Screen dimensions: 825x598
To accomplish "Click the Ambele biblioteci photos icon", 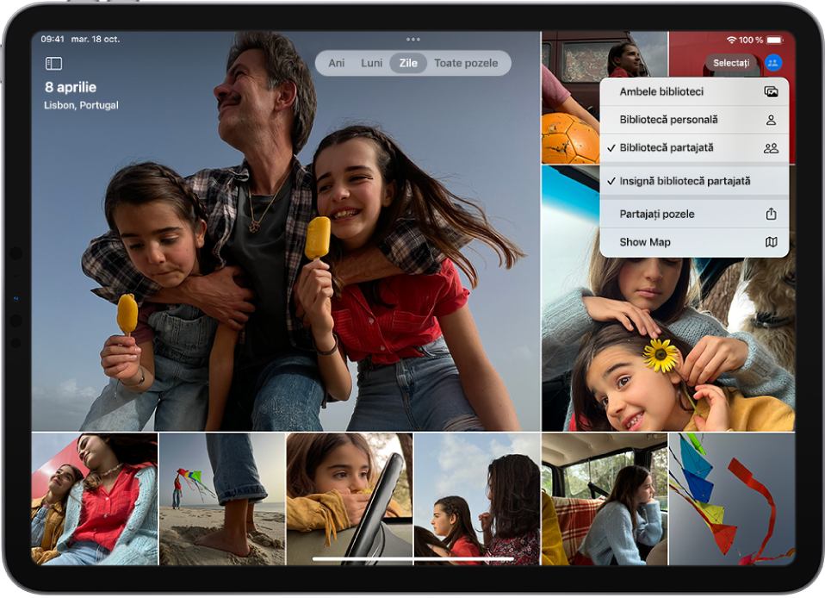I will coord(771,91).
